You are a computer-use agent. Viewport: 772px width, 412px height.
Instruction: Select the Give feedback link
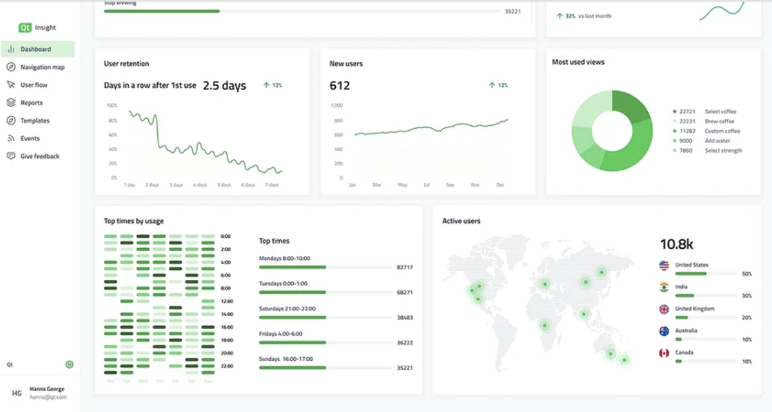tap(40, 156)
